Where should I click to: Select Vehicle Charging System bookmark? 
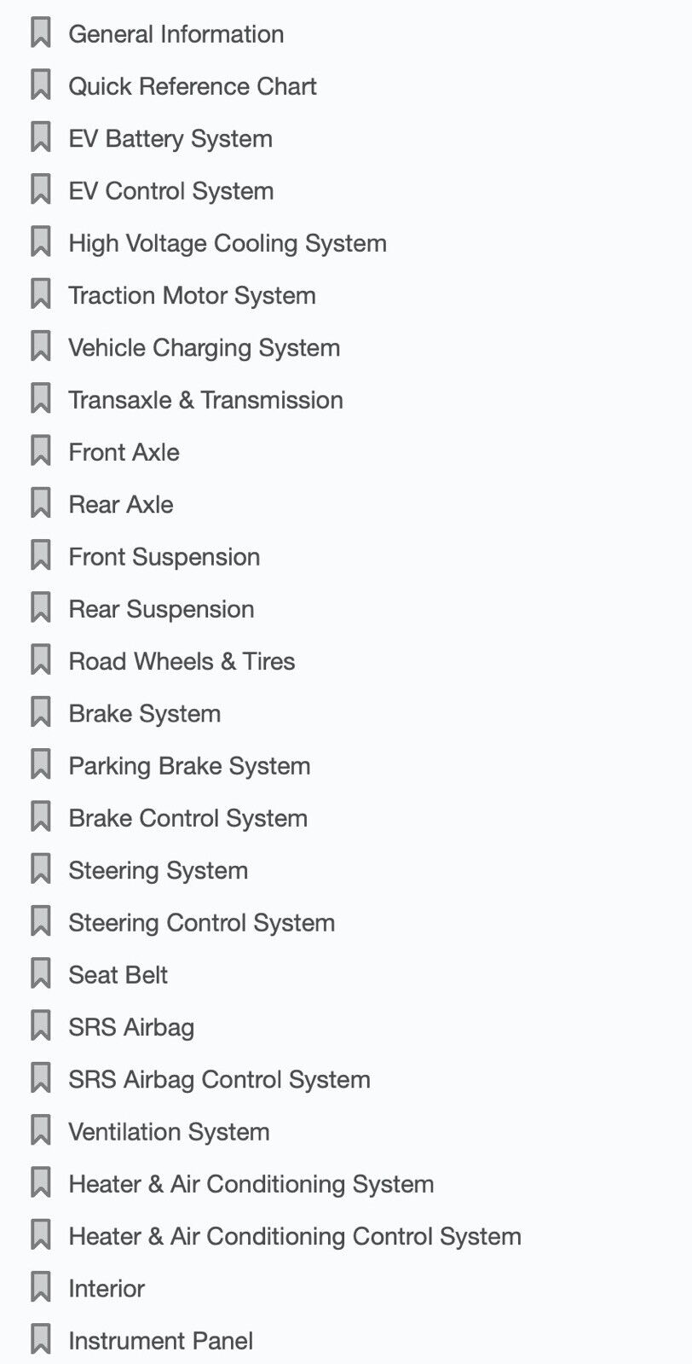point(204,347)
